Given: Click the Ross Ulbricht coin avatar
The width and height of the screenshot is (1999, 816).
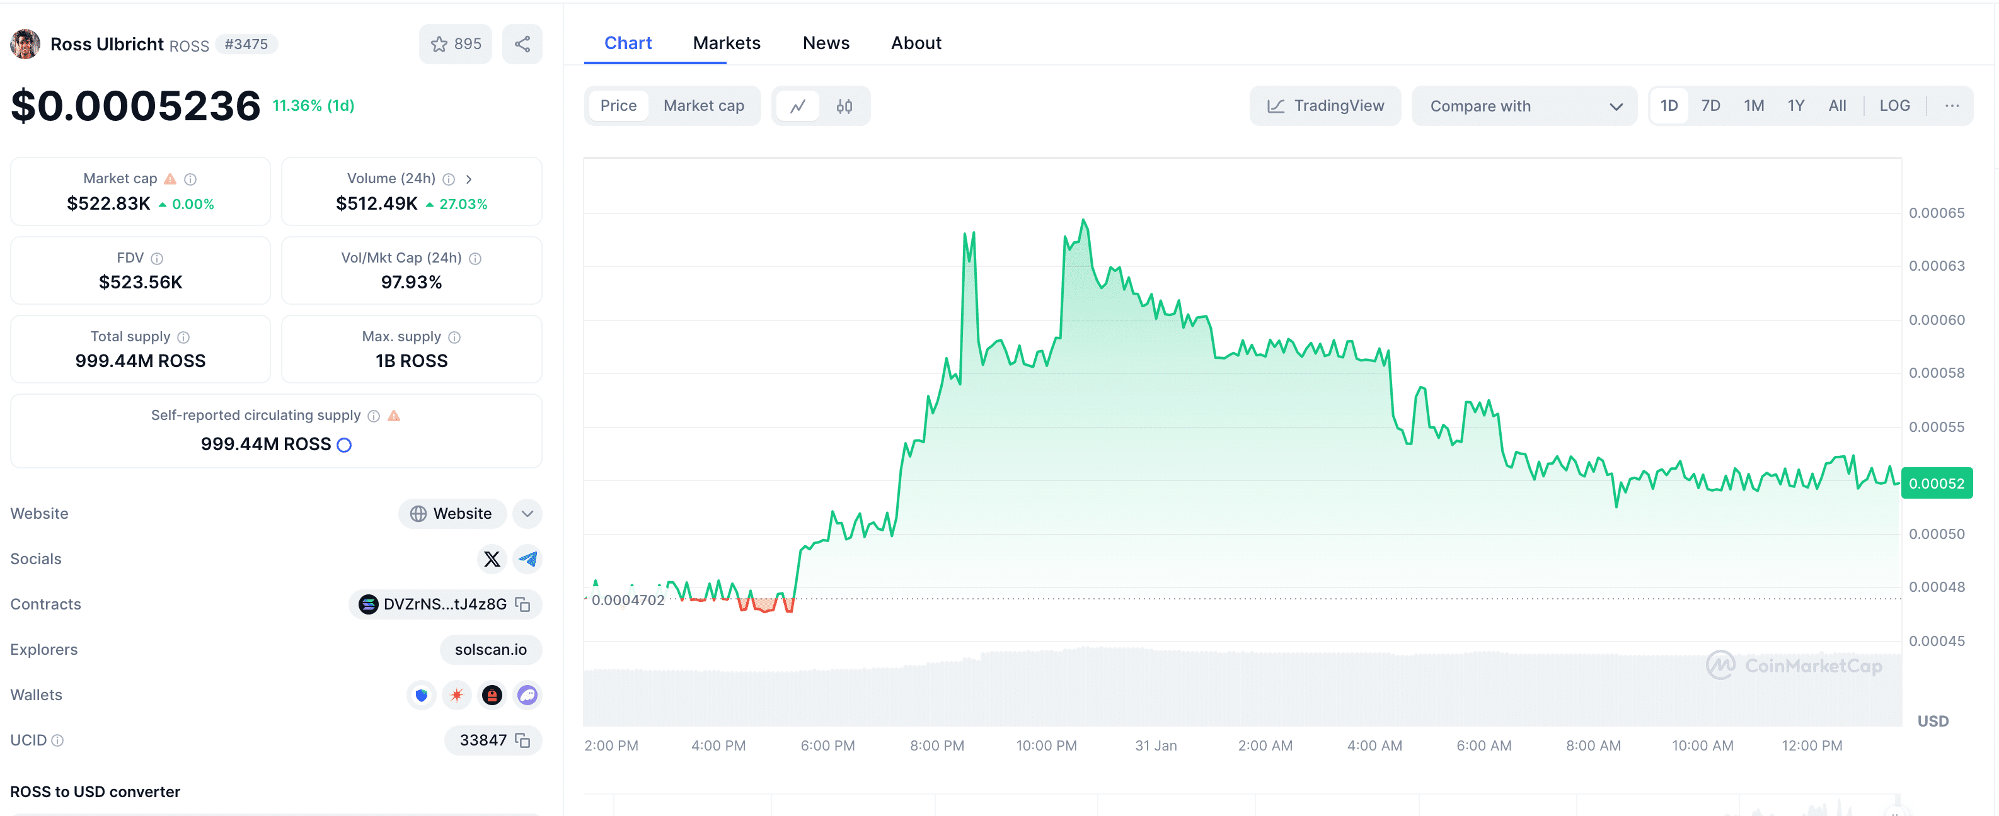Looking at the screenshot, I should [x=26, y=44].
